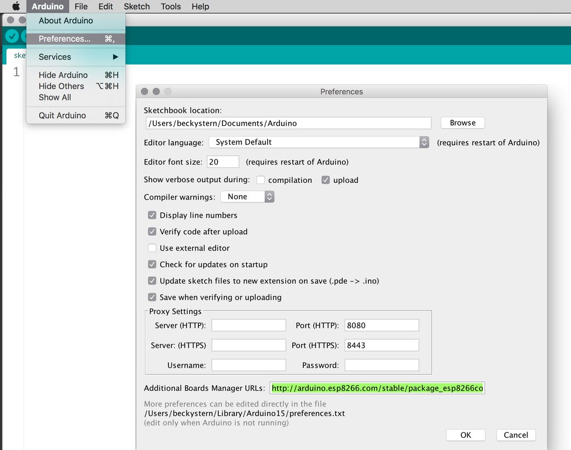
Task: Select Preferences... in Arduino menu
Action: (x=76, y=38)
